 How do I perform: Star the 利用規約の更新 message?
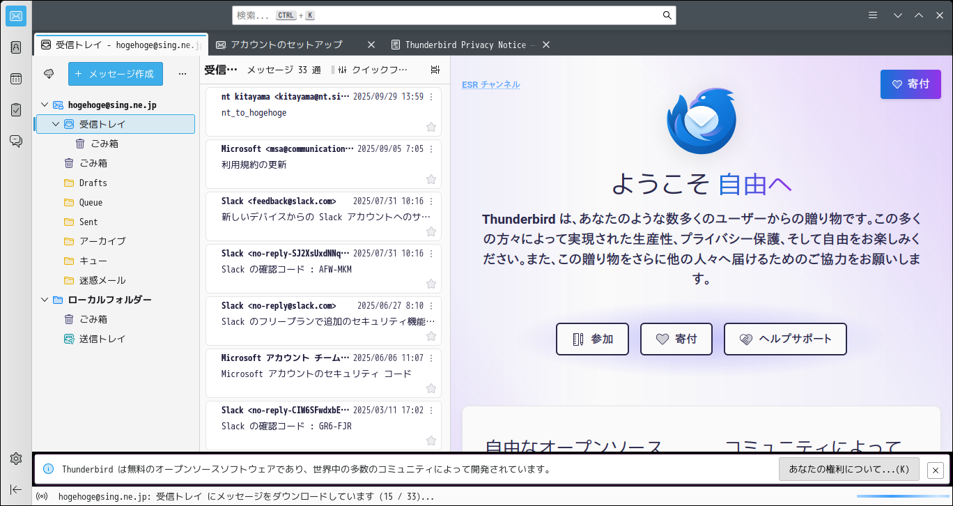[x=431, y=179]
